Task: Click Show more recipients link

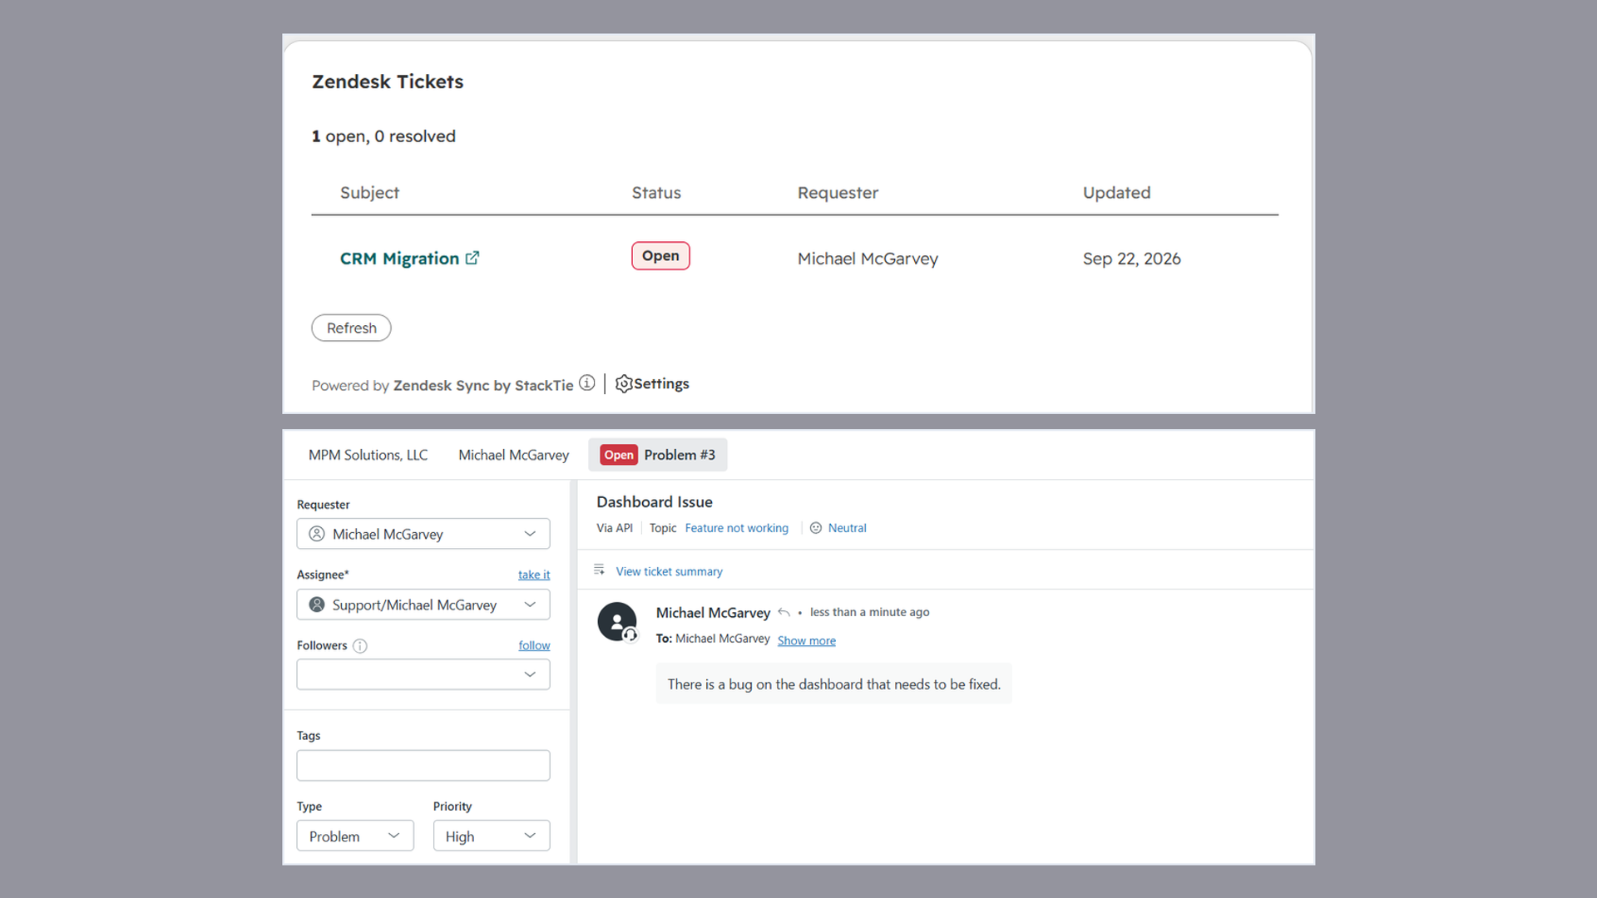Action: point(807,640)
